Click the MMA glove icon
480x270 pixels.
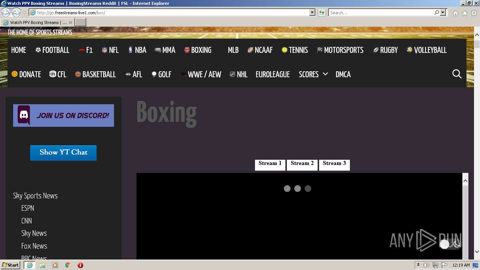[x=158, y=50]
